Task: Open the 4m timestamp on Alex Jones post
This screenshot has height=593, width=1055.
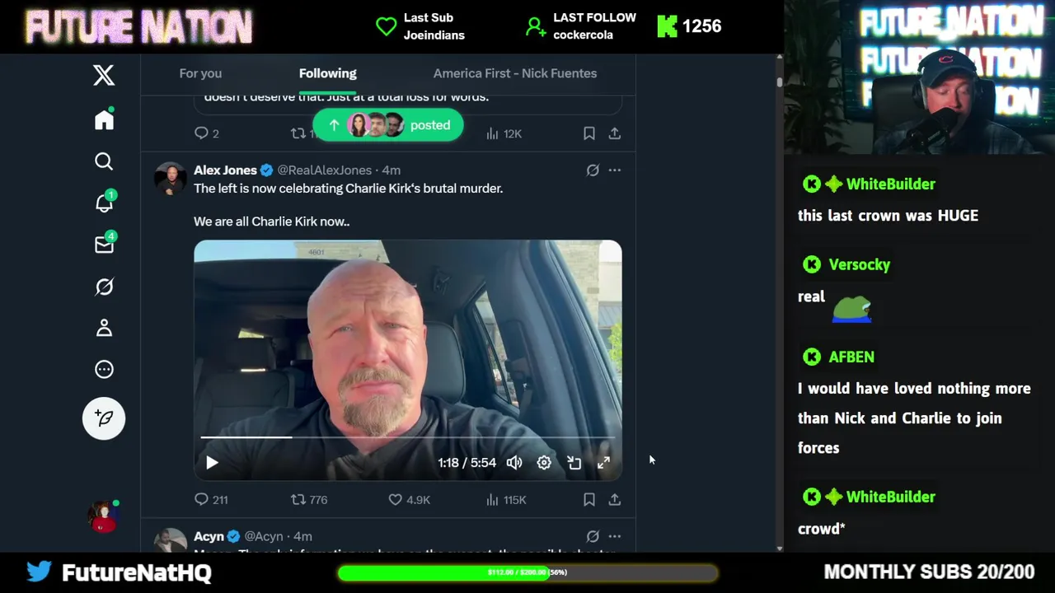Action: pos(391,170)
